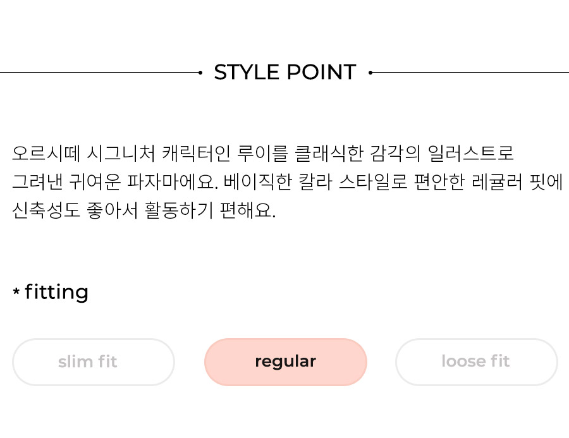Click 신축성도 at start of third line
This screenshot has height=438, width=569.
[46, 210]
